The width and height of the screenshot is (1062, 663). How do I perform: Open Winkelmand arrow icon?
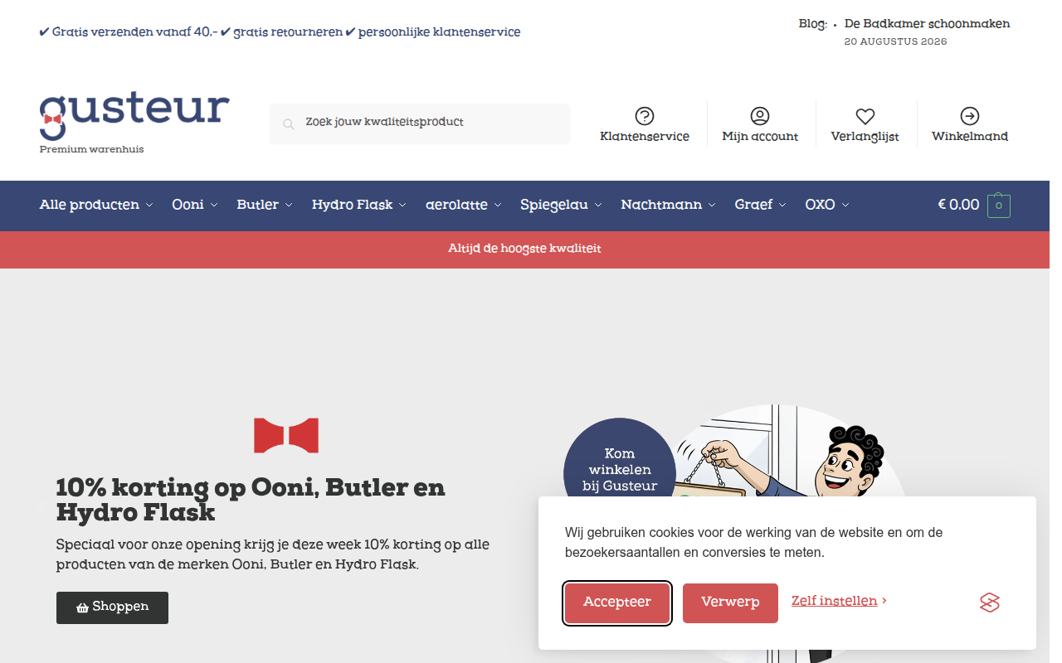click(970, 116)
